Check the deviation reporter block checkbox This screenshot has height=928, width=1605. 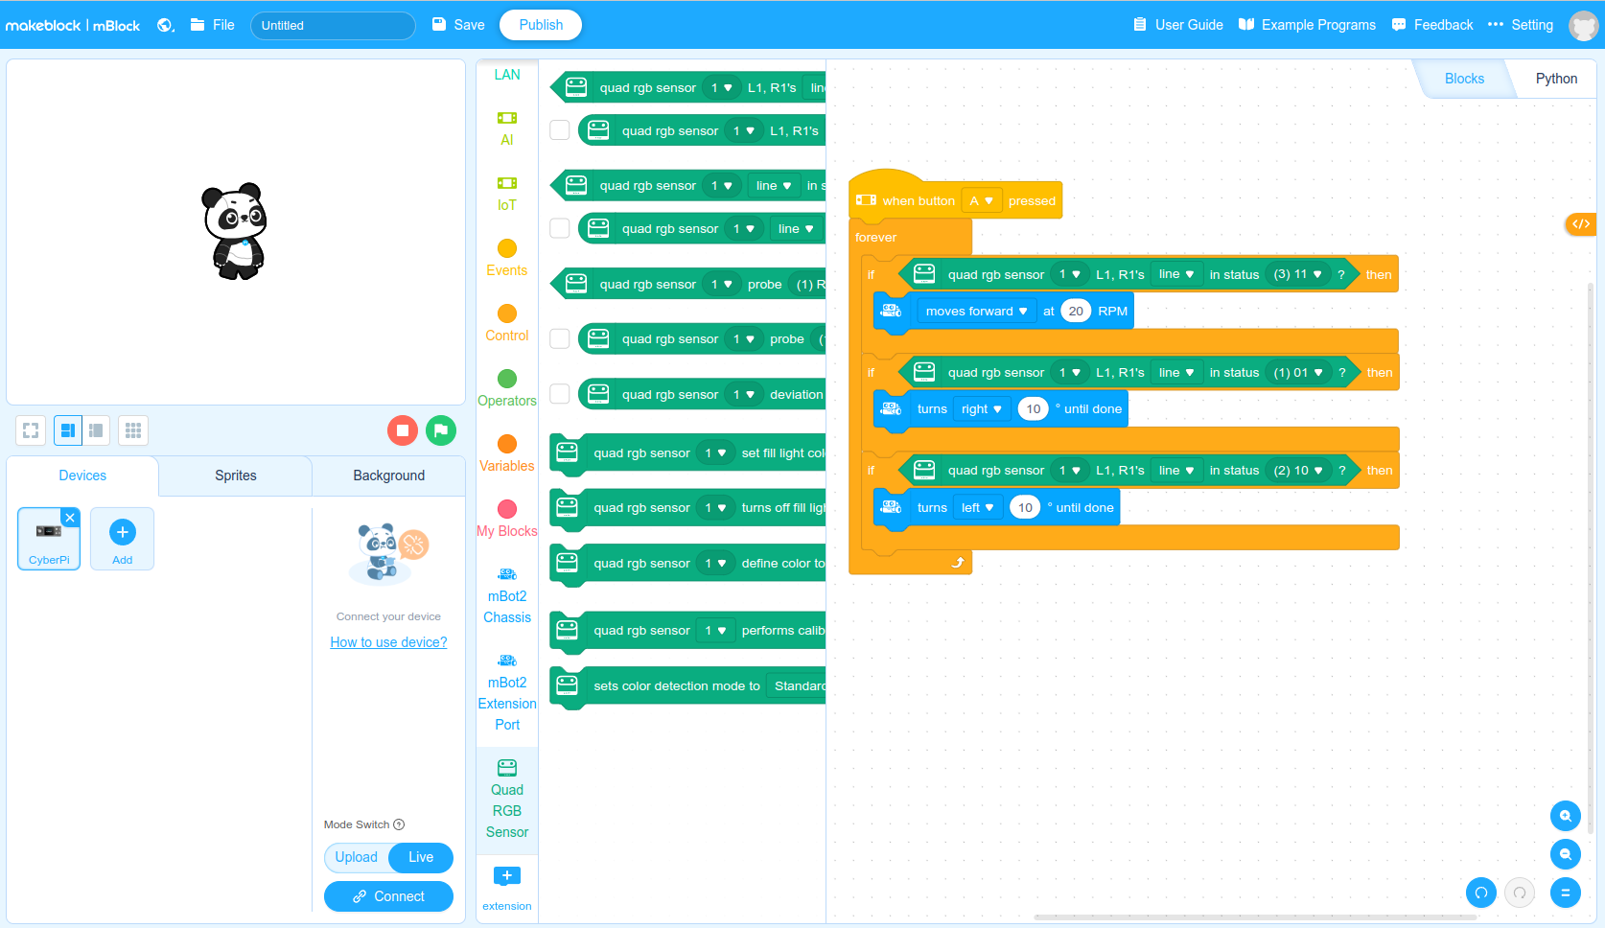pyautogui.click(x=560, y=393)
